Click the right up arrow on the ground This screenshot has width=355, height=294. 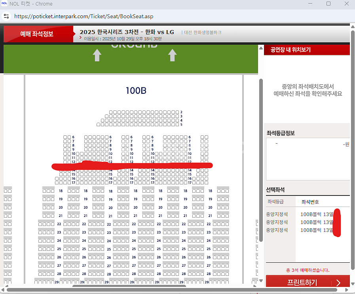(x=172, y=55)
